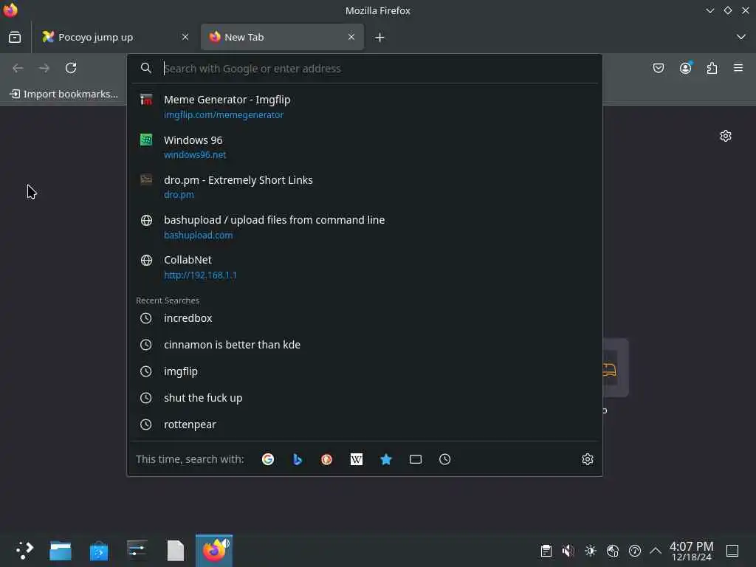Image resolution: width=756 pixels, height=567 pixels.
Task: Open a new tab with plus button
Action: 380,37
